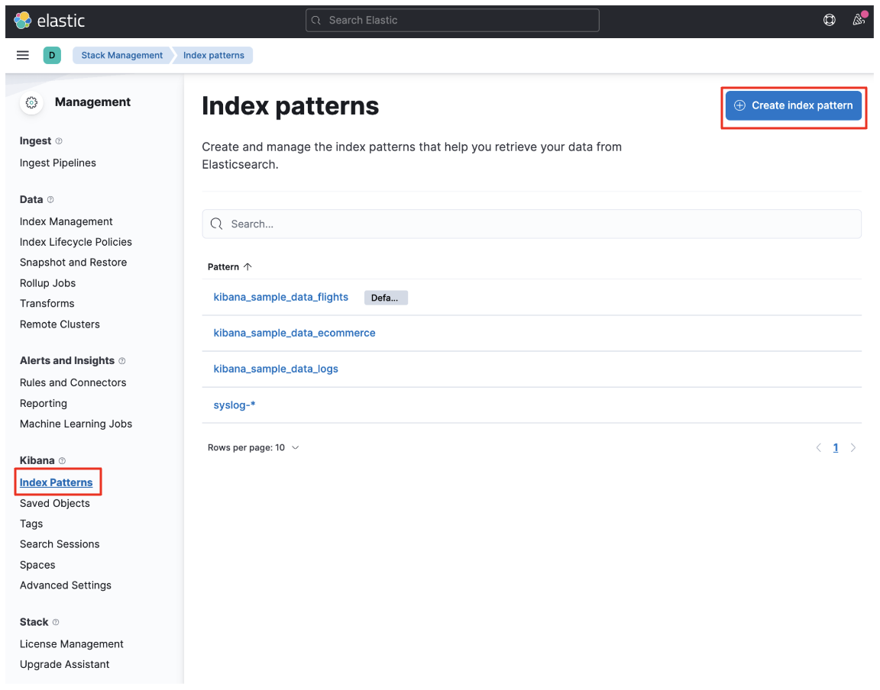Open the help menu in top bar
Screen dimensions: 880x690
(x=830, y=20)
